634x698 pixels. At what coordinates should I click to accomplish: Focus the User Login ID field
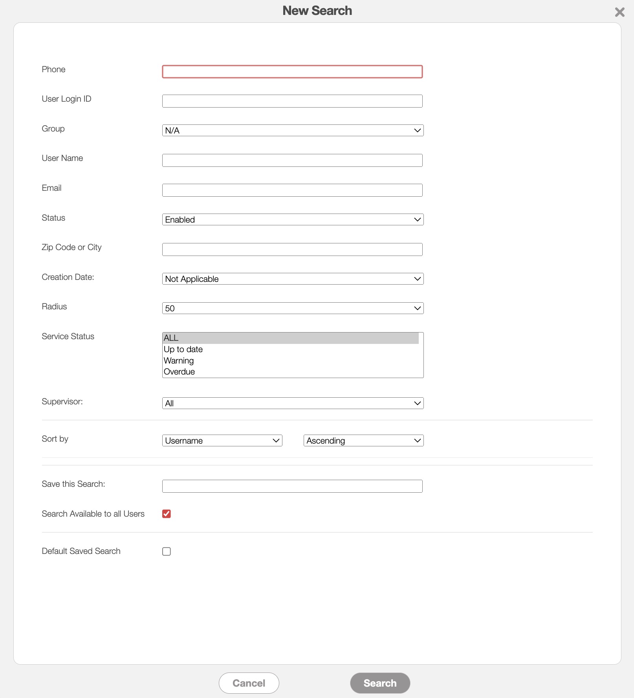coord(292,101)
